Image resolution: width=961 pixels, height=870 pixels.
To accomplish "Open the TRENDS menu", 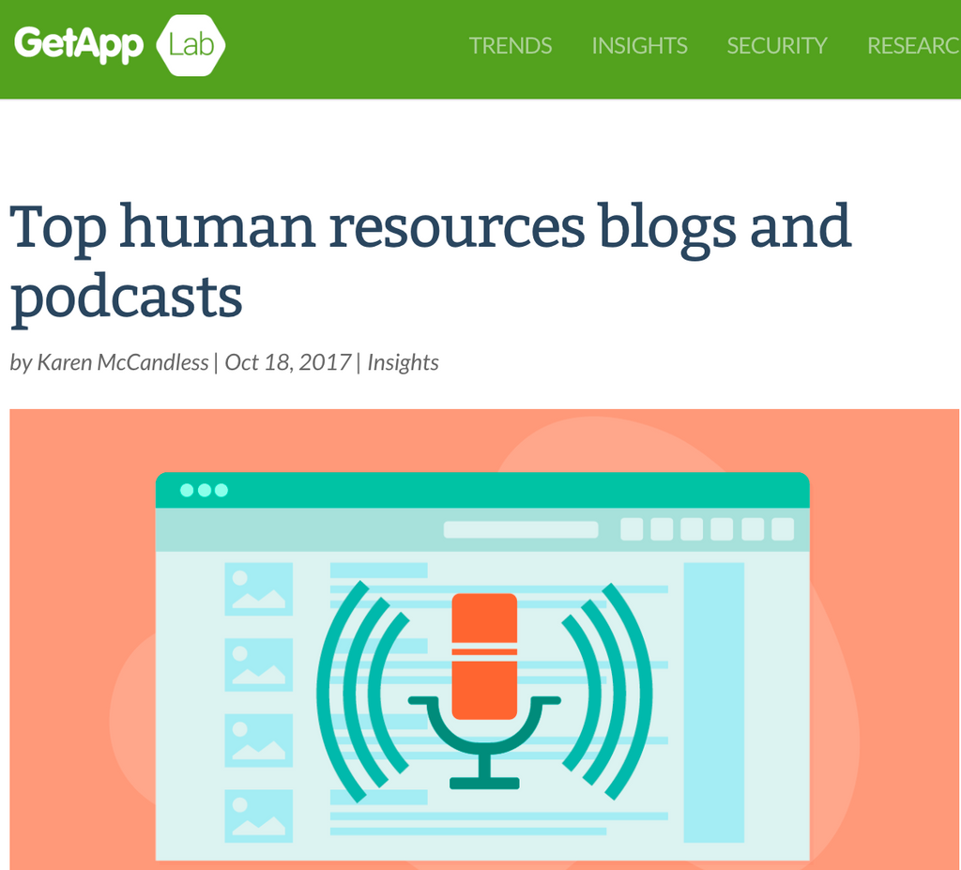I will (x=511, y=45).
